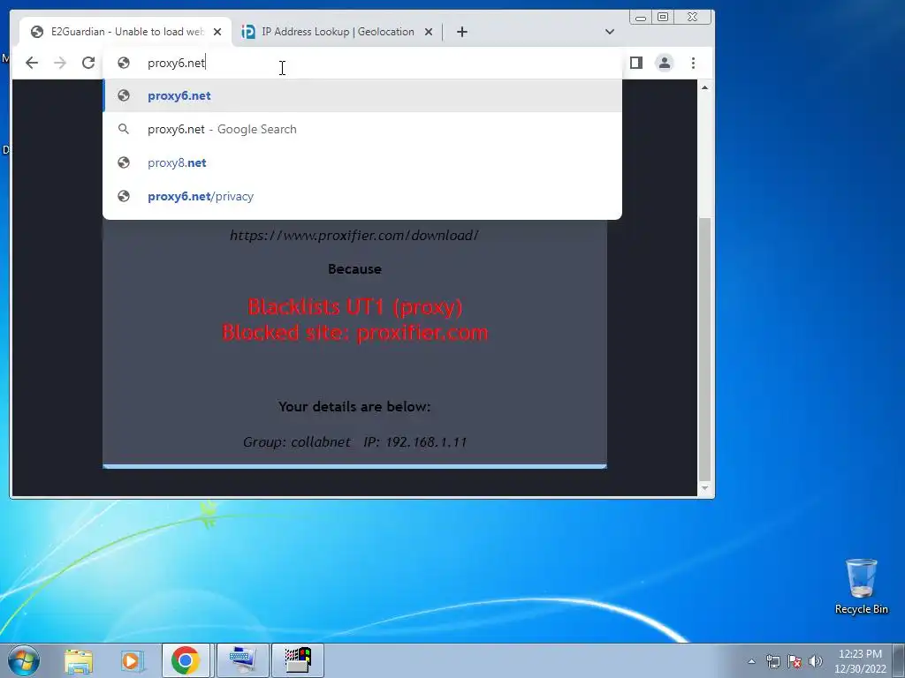
Task: Minimize the Chrome window
Action: click(641, 18)
